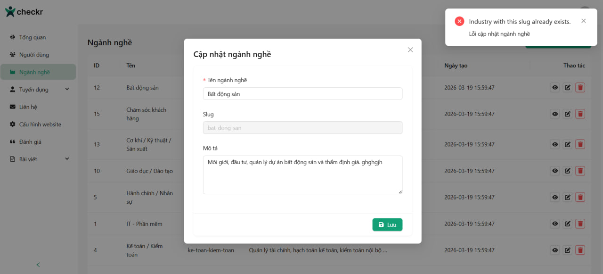Screen dimensions: 603x274
Task: Click edit icon for Kế toán / Kiểm toán
Action: [568, 250]
